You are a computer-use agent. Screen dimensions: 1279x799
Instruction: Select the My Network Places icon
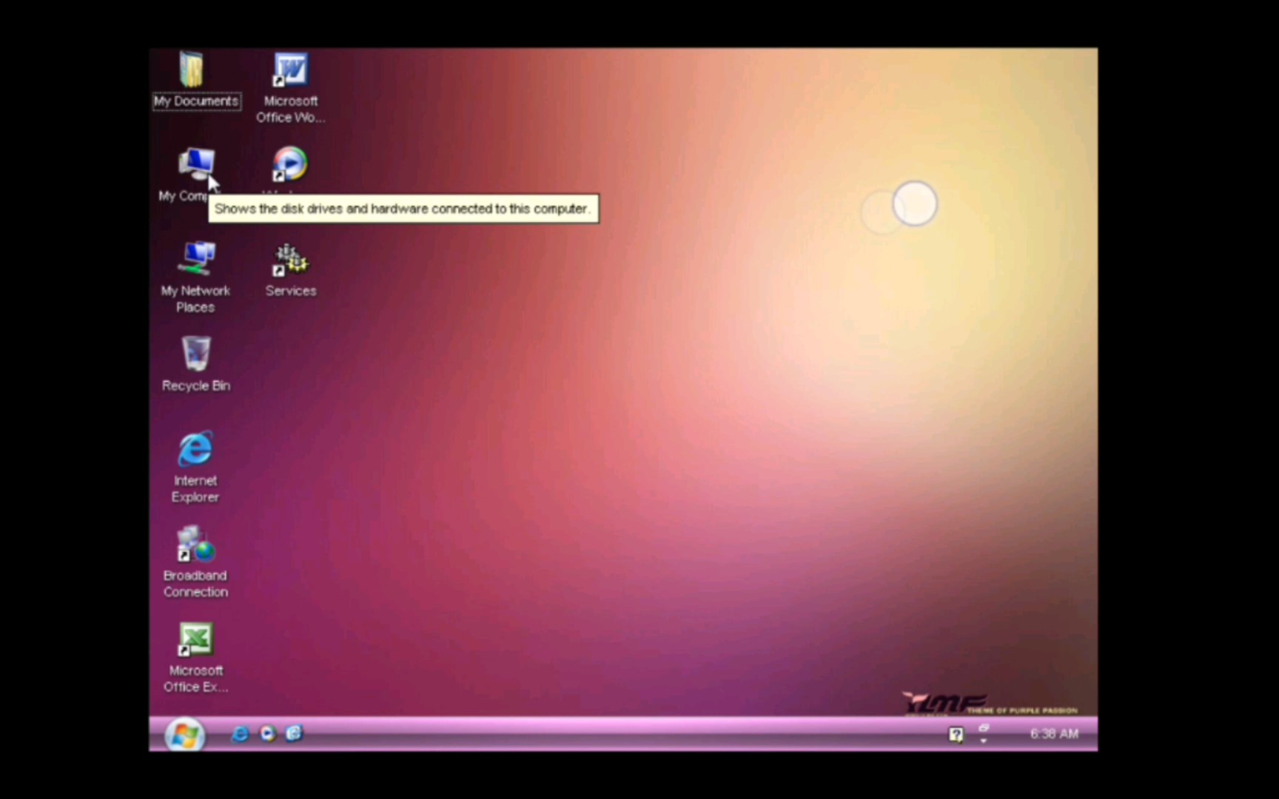point(196,259)
